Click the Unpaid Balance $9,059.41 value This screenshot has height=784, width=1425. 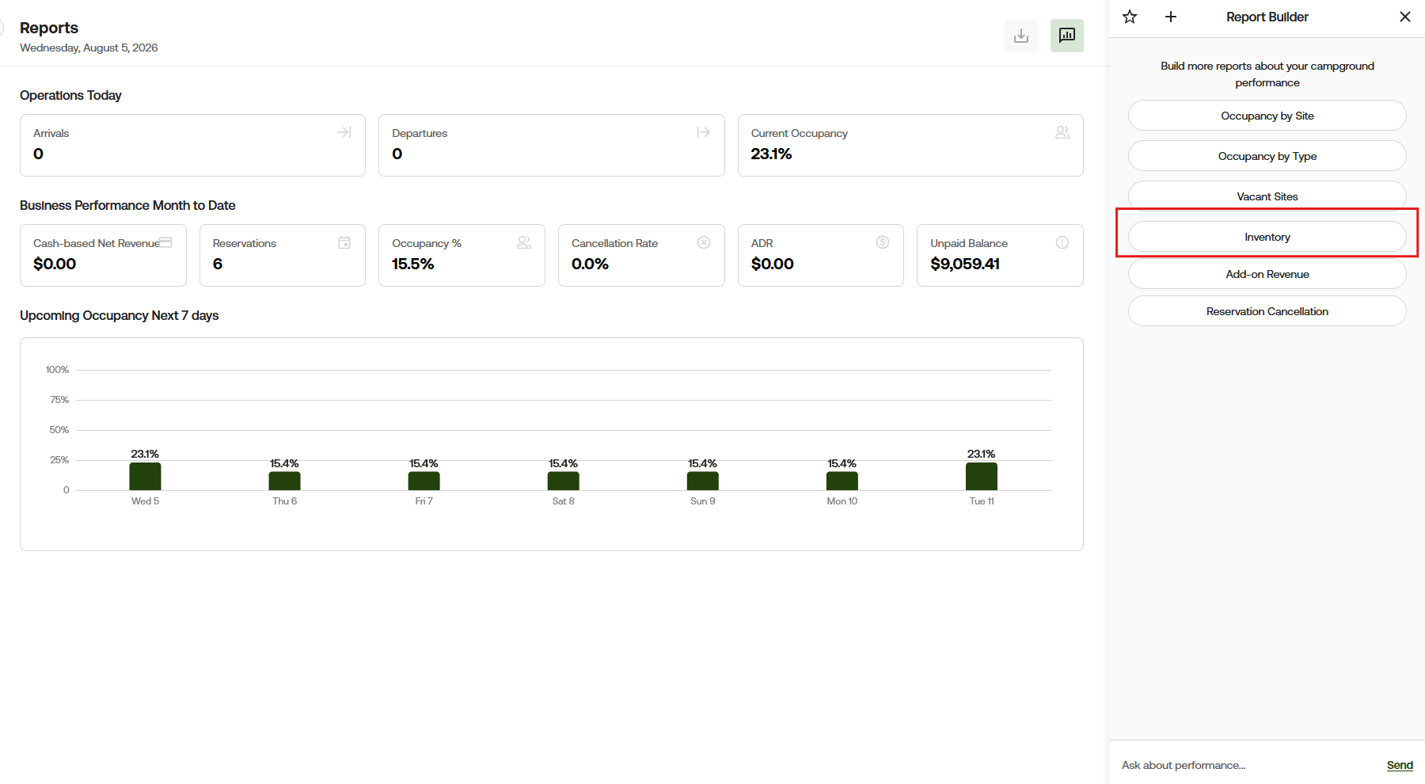click(x=965, y=264)
